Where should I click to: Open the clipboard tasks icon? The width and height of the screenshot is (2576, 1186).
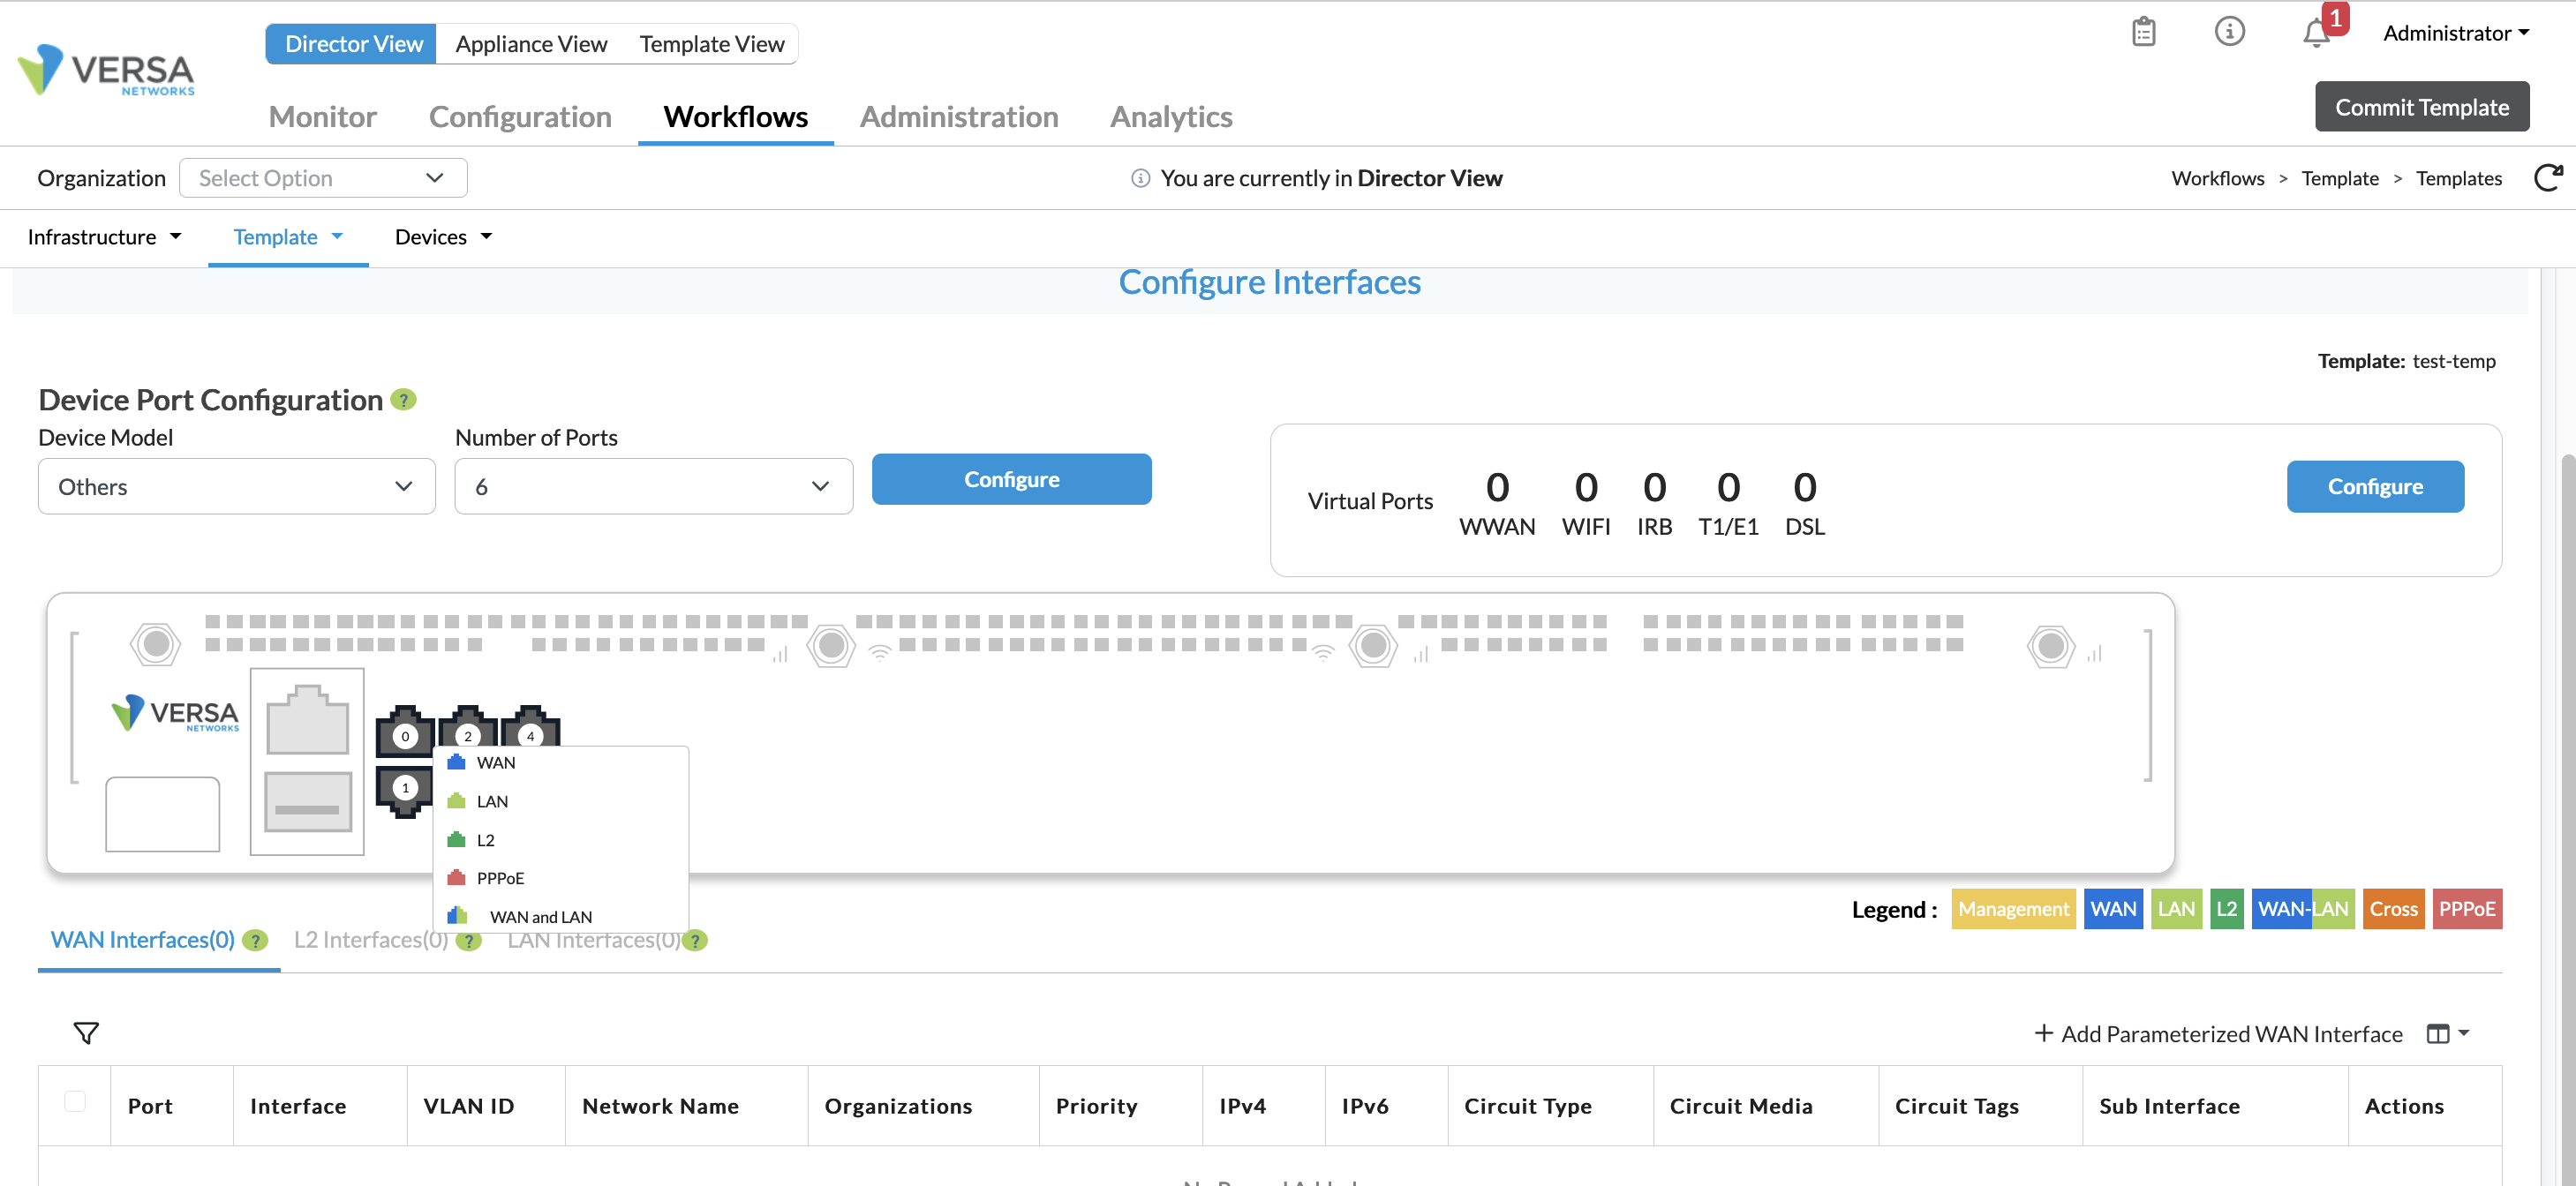pos(2143,32)
